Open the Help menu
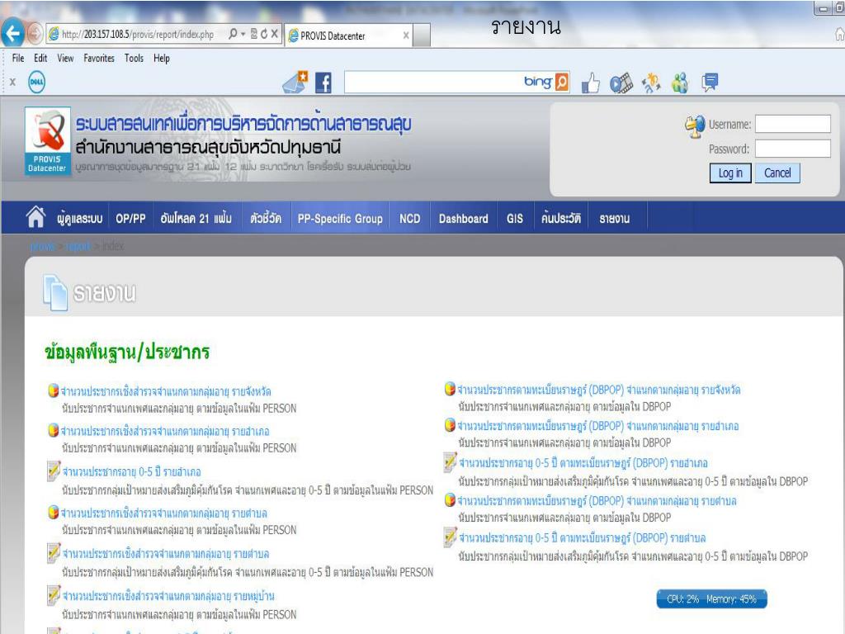This screenshot has height=634, width=845. [x=161, y=59]
